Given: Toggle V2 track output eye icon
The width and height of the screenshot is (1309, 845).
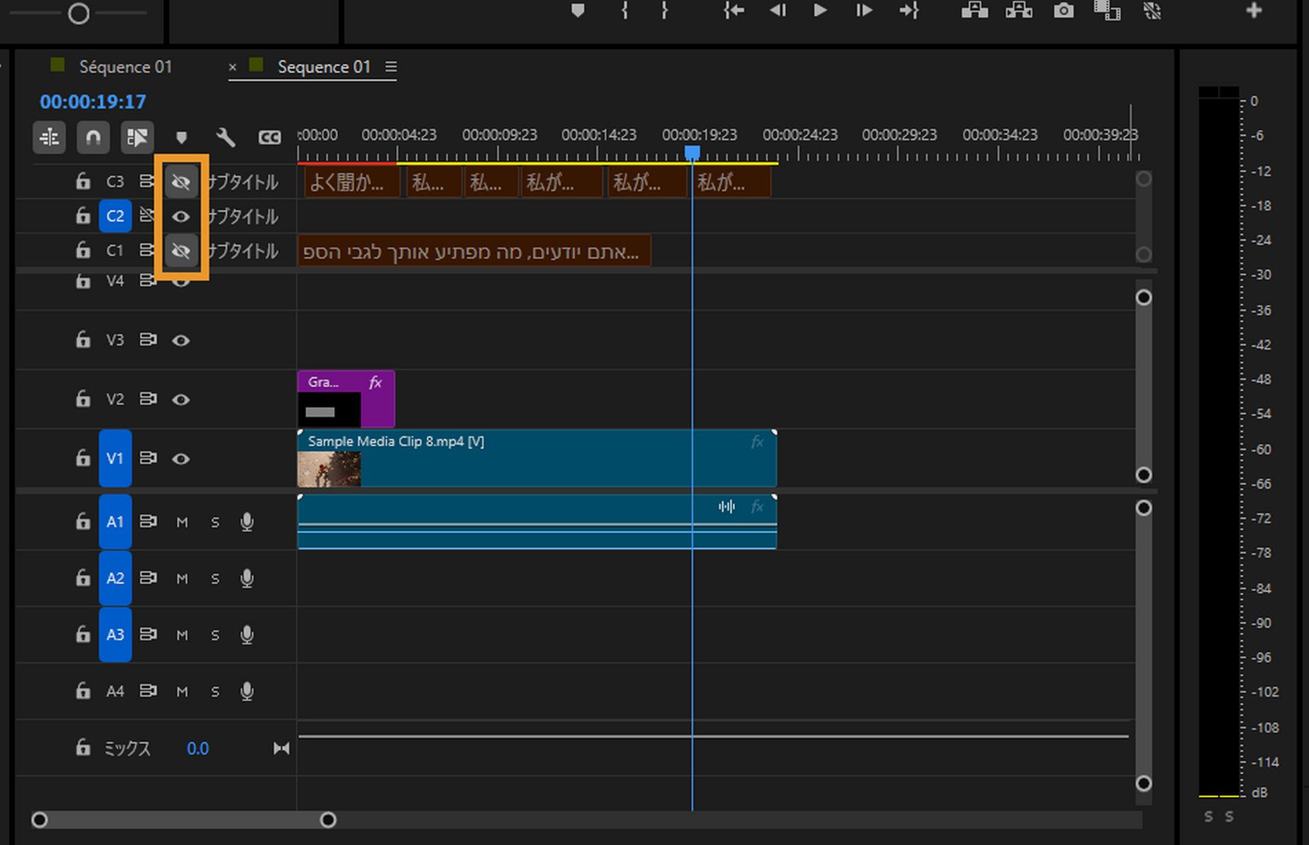Looking at the screenshot, I should pos(181,400).
